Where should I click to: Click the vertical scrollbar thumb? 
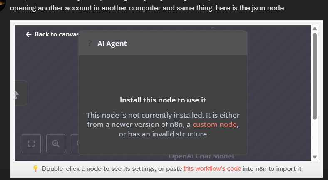point(315,75)
